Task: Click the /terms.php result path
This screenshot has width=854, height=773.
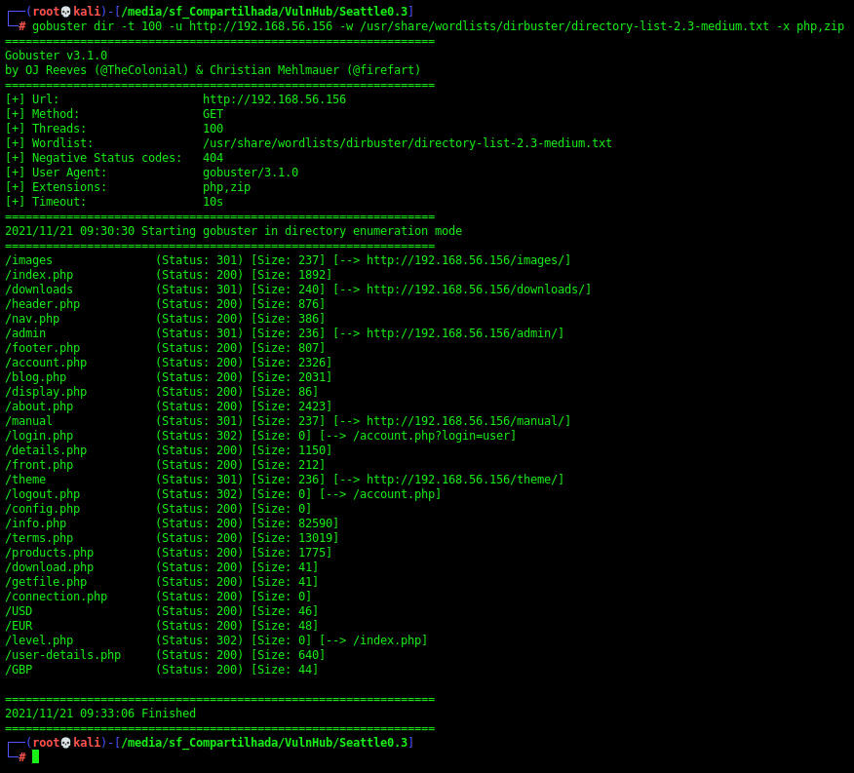Action: [39, 538]
